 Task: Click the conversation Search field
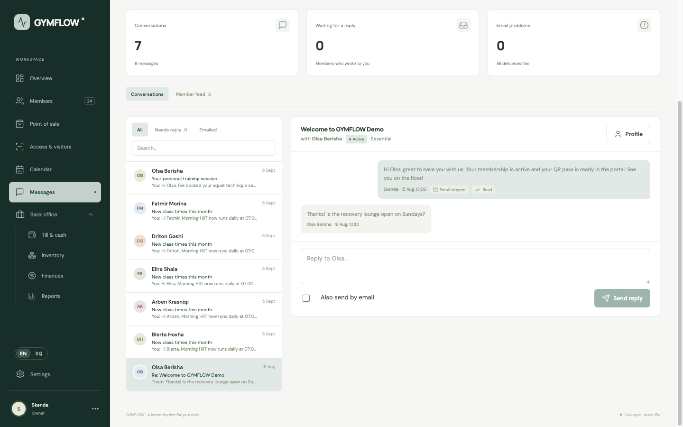coord(204,148)
